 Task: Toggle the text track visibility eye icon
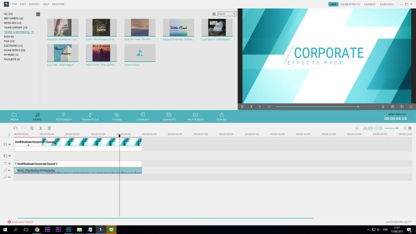10,163
